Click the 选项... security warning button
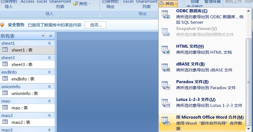Screen dimensions: 253x132 coord(95,25)
